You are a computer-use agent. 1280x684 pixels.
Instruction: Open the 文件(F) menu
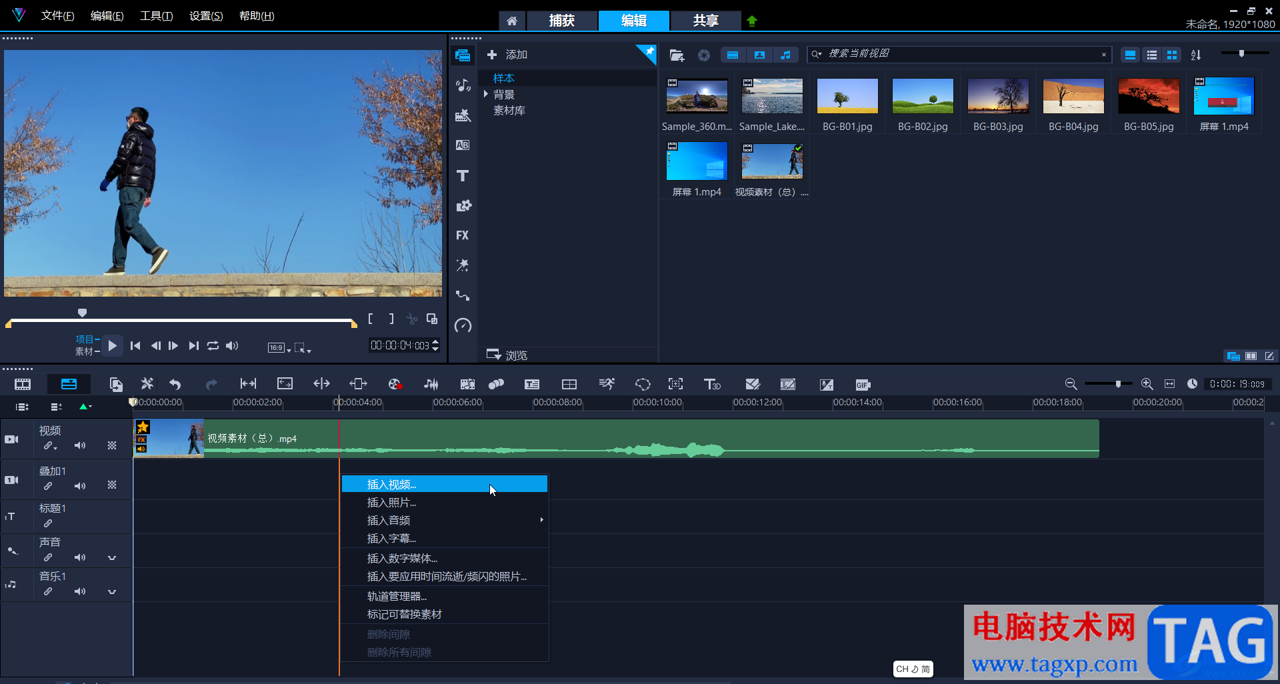tap(57, 15)
